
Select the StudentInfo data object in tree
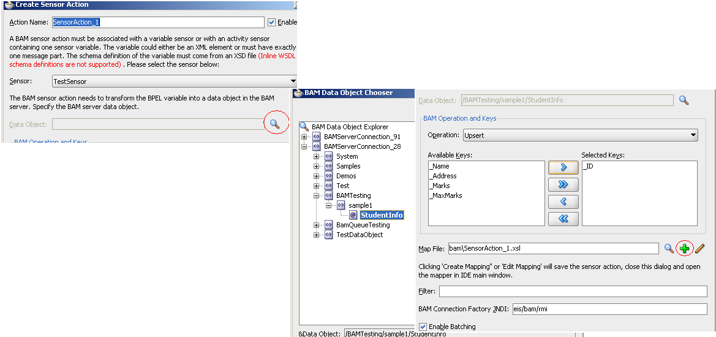382,215
